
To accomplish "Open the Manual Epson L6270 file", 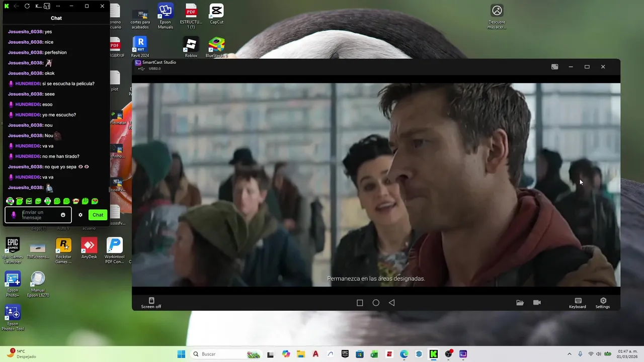I will click(38, 284).
